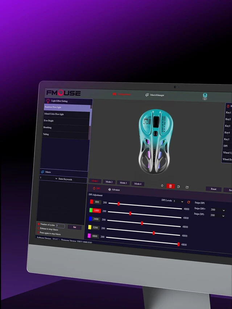Select DPI in the key list
Screen dimensions: 232x309
click(x=227, y=146)
